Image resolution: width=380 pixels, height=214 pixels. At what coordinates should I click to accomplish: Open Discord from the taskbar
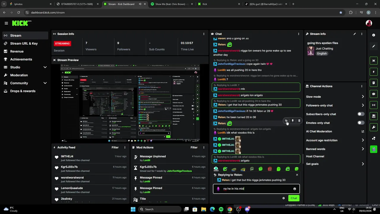coord(247,209)
